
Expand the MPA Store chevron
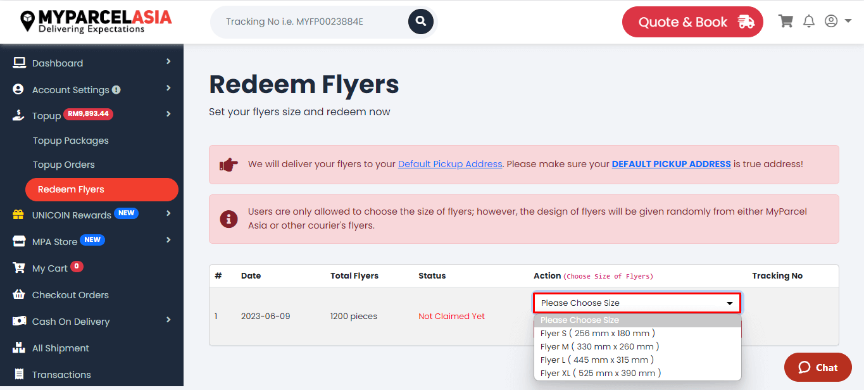tap(168, 240)
